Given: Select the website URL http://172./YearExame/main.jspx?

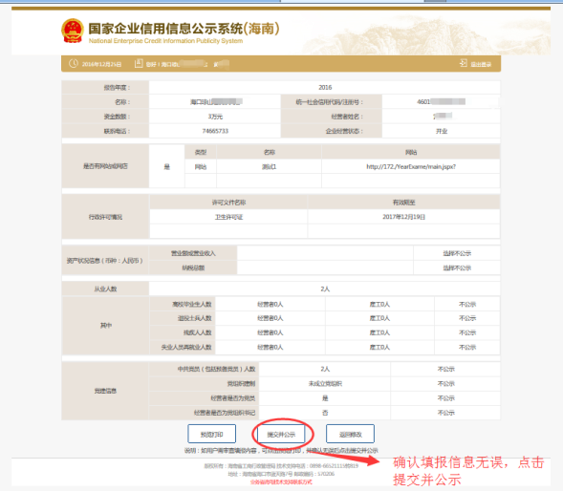Looking at the screenshot, I should [x=411, y=166].
